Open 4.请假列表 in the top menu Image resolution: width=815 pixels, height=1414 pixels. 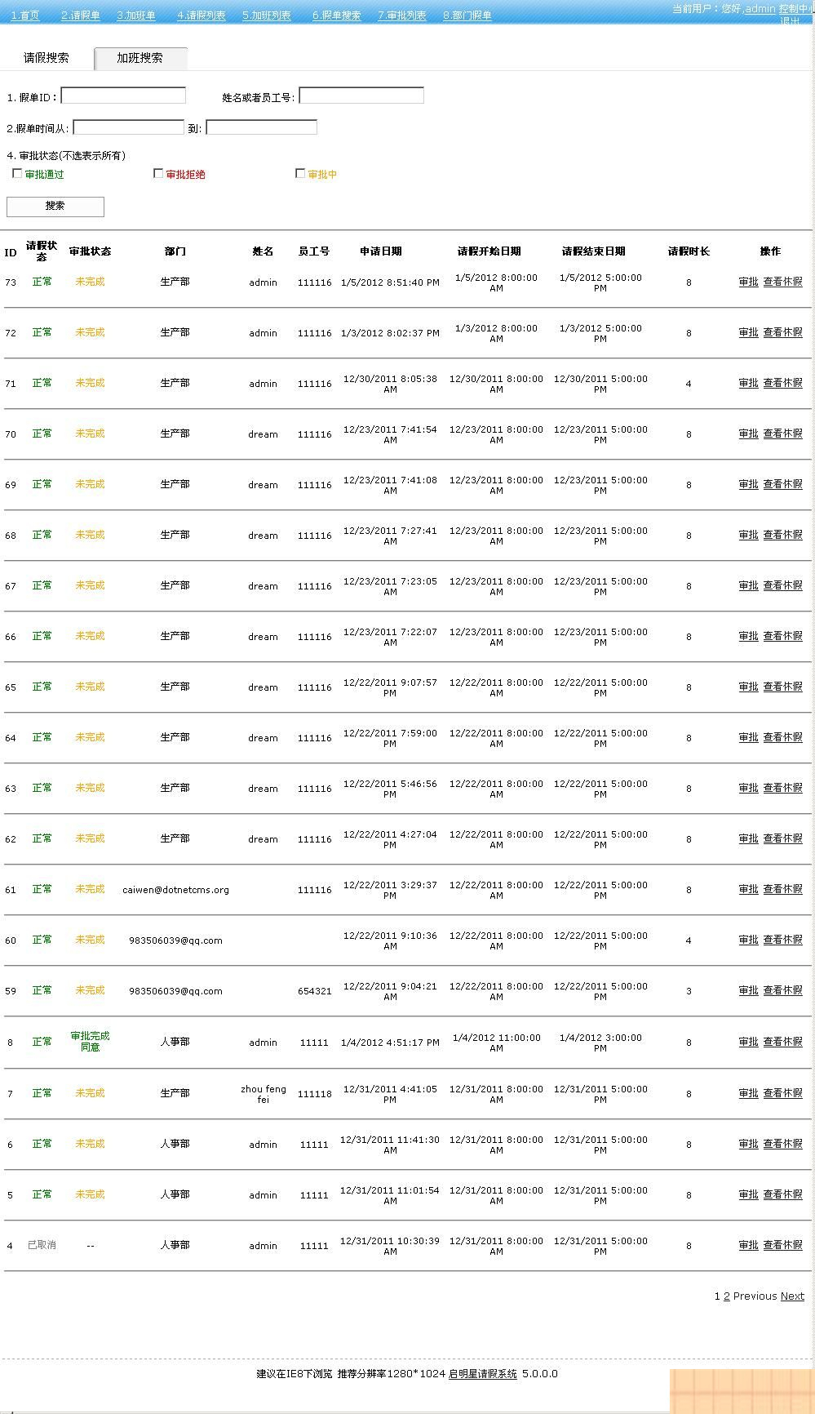pyautogui.click(x=202, y=16)
